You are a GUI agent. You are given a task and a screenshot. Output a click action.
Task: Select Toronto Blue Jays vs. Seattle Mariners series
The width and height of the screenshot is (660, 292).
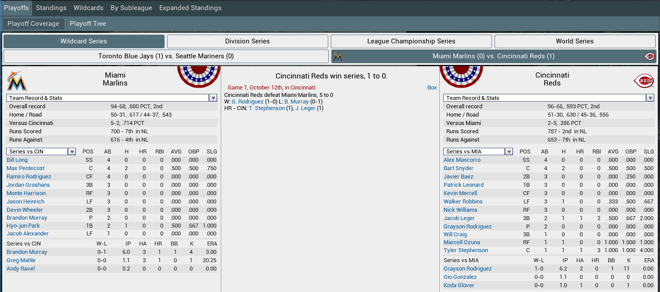tap(166, 56)
